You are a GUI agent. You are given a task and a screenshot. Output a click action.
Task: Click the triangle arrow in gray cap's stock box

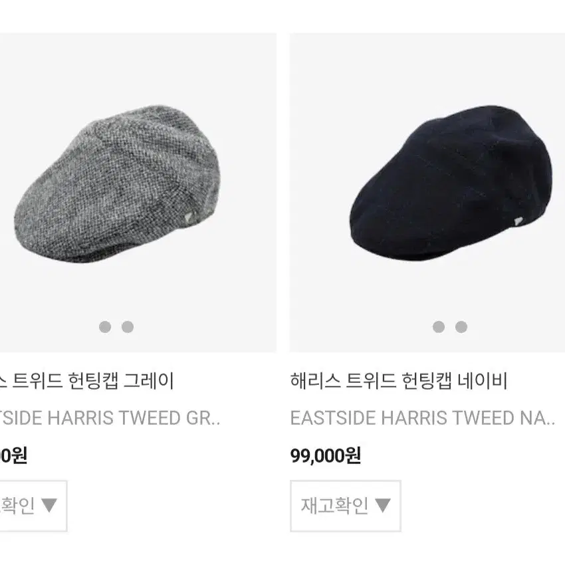tap(49, 505)
